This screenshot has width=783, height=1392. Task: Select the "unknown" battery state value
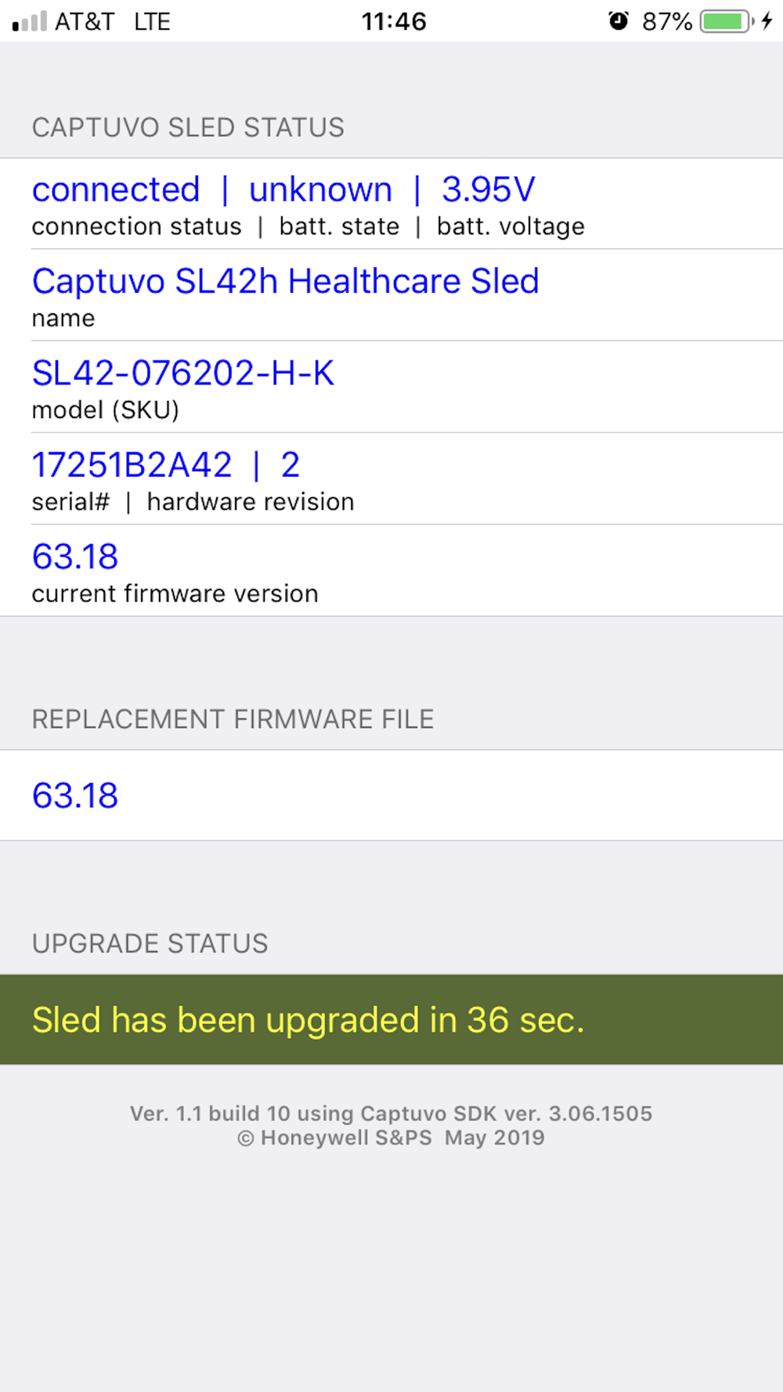point(320,189)
